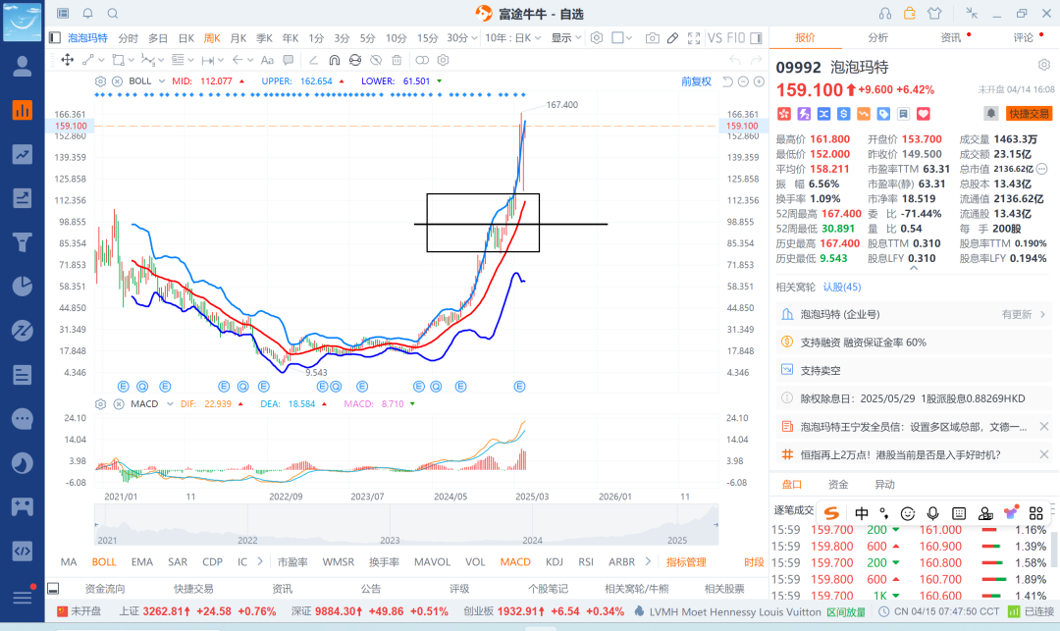Take a chart screenshot with camera icon
Viewport: 1060px width, 631px height.
(652, 38)
